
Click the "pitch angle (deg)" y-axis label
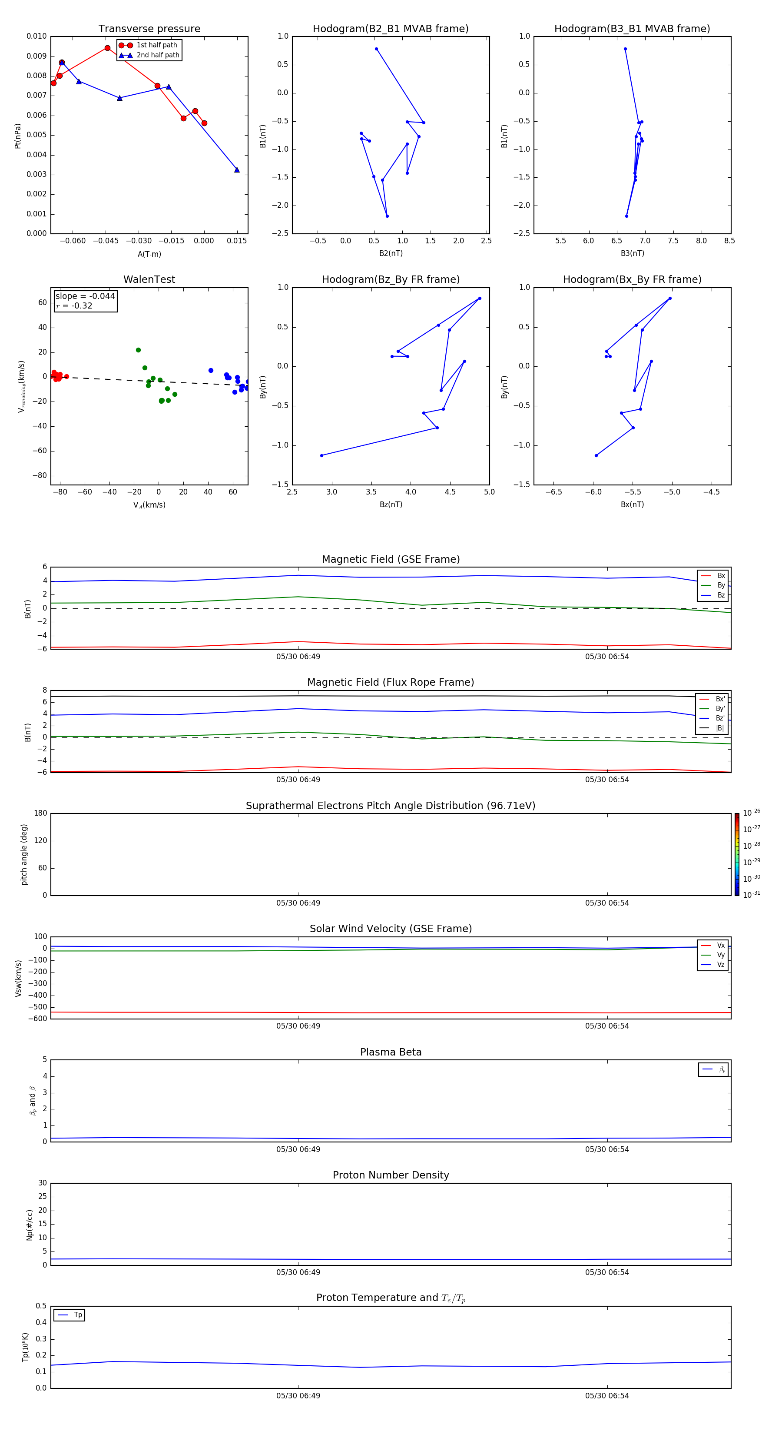(24, 854)
